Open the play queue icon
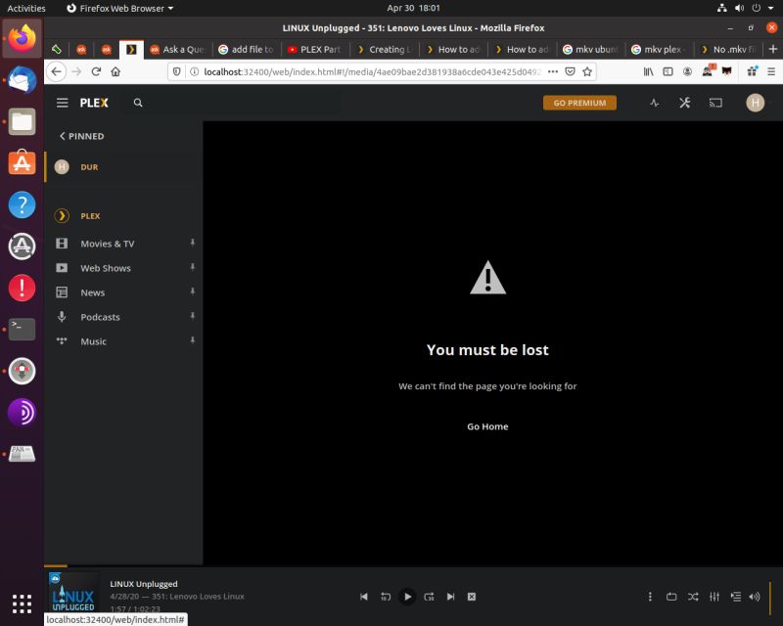 click(736, 597)
